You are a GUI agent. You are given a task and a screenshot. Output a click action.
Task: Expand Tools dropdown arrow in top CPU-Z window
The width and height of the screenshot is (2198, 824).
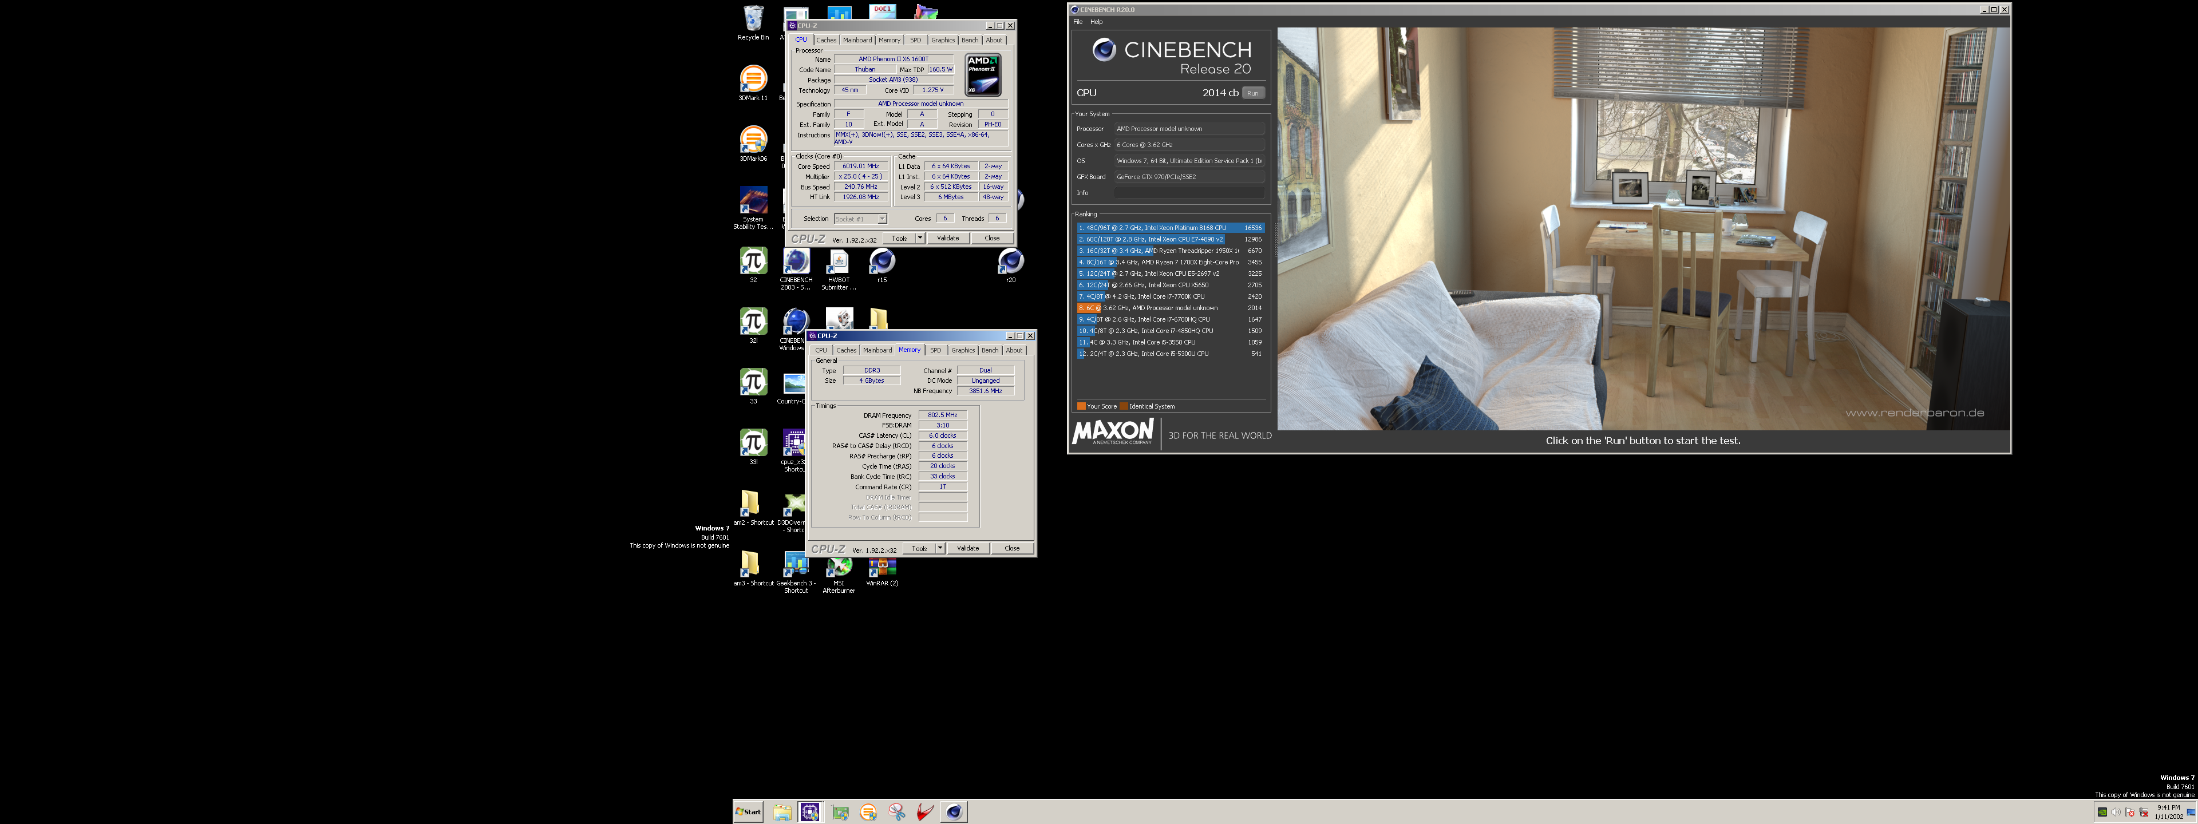pos(920,238)
